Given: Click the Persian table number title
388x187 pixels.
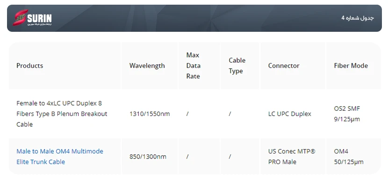Looking at the screenshot, I should coord(358,18).
